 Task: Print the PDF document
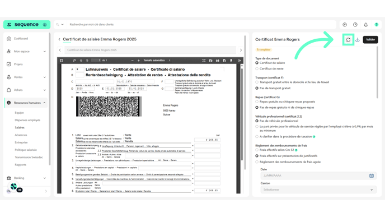218,61
